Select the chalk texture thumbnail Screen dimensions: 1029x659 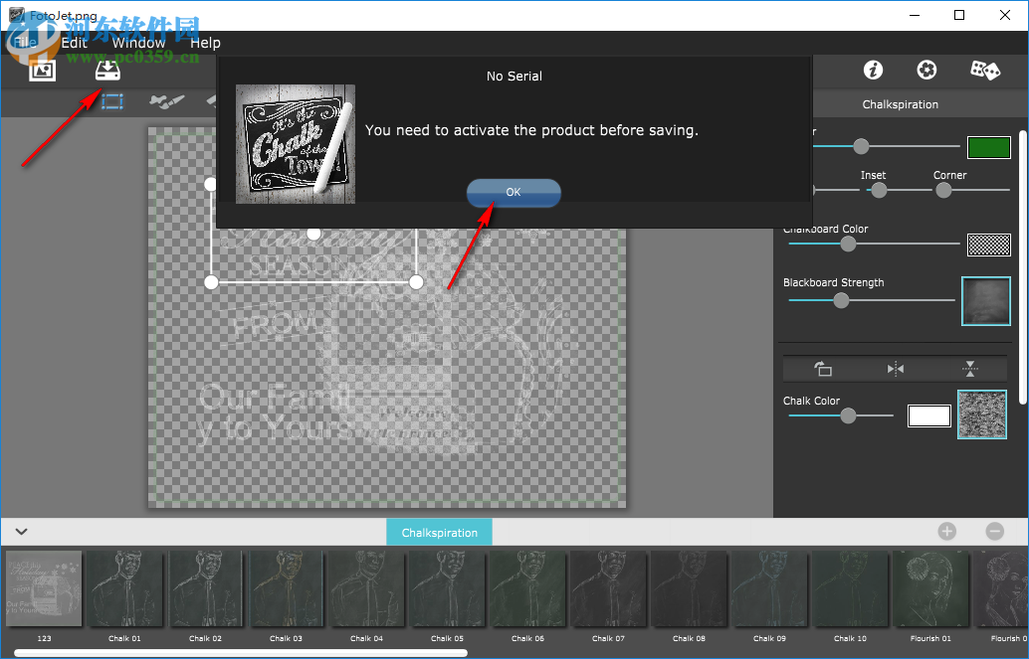[x=982, y=414]
